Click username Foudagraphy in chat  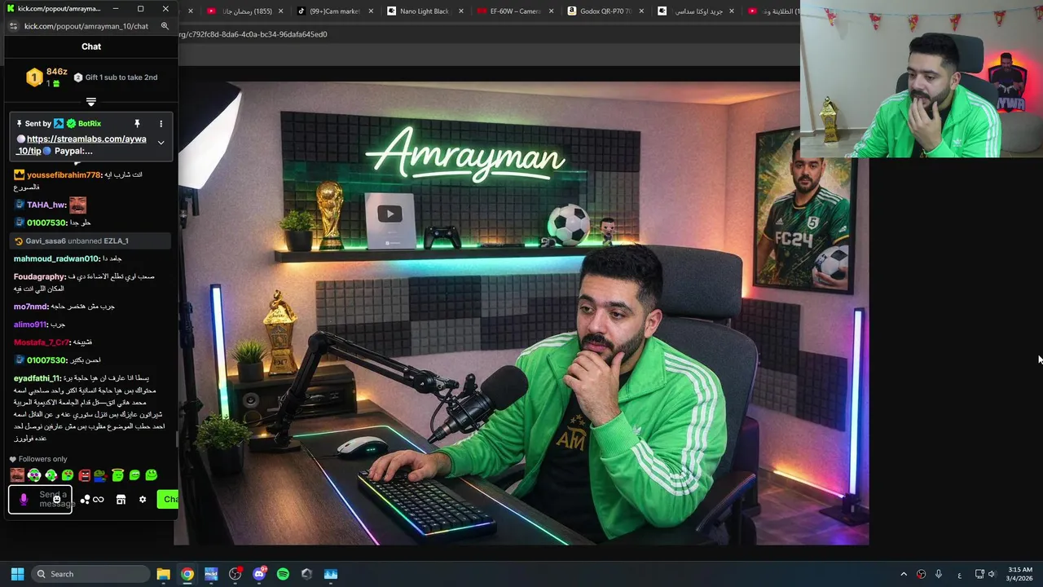(39, 277)
